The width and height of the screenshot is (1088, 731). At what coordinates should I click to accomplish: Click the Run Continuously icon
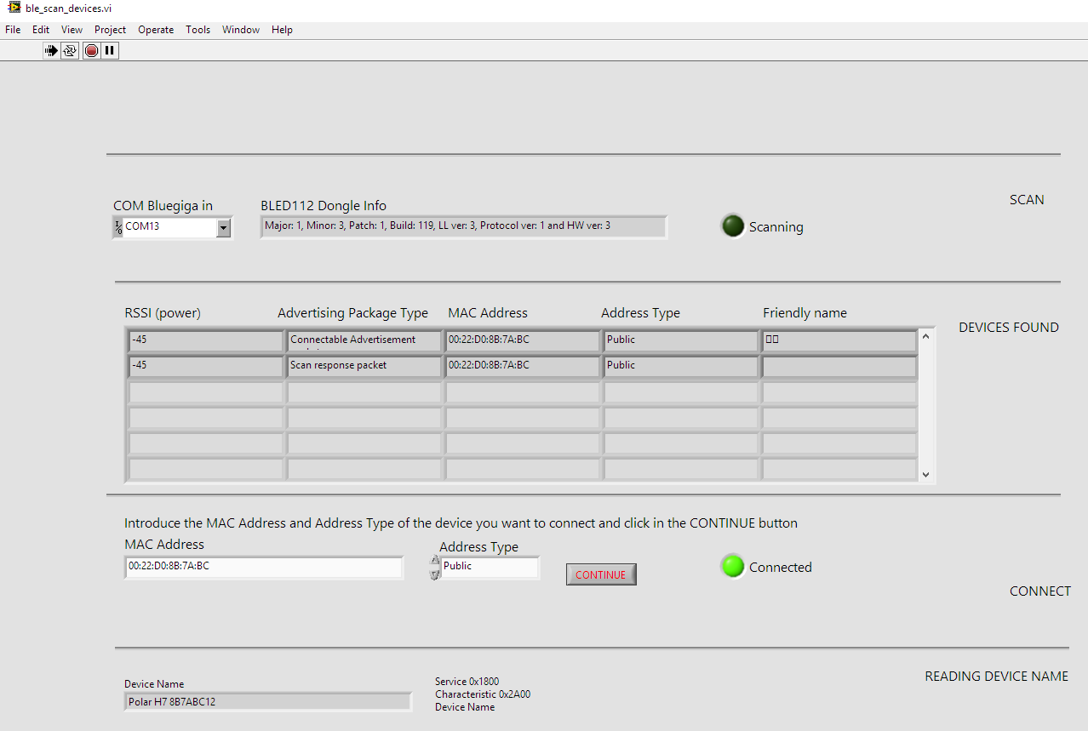pyautogui.click(x=70, y=51)
